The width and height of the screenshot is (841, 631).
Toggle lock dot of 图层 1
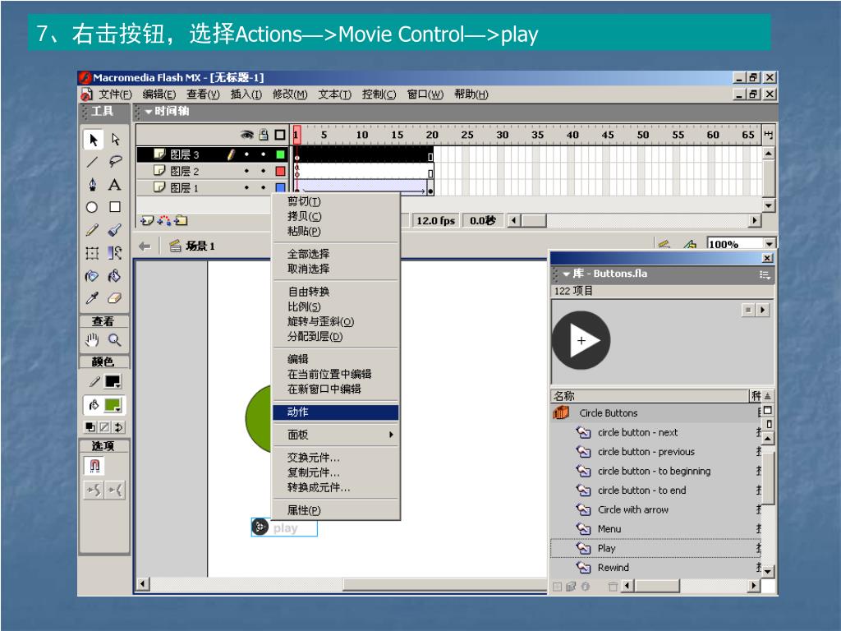[264, 188]
